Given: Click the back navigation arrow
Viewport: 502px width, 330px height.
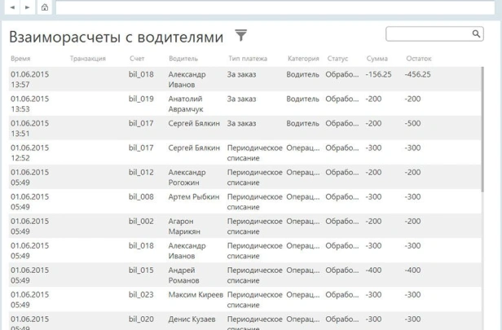Looking at the screenshot, I should pyautogui.click(x=12, y=7).
